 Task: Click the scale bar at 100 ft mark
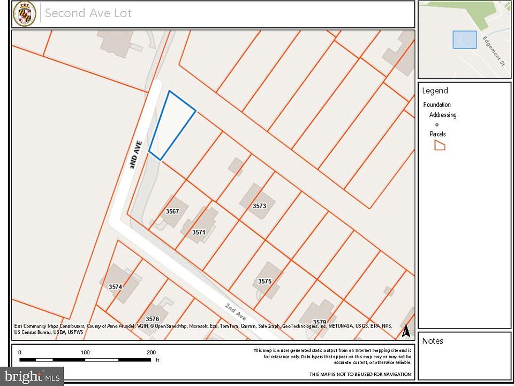click(x=85, y=359)
